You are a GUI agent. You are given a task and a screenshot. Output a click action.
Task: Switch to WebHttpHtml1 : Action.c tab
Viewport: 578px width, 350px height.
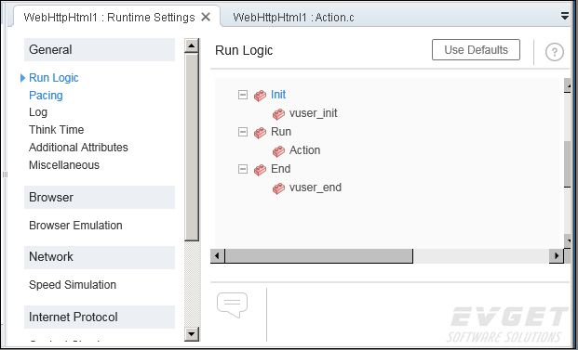pos(293,18)
